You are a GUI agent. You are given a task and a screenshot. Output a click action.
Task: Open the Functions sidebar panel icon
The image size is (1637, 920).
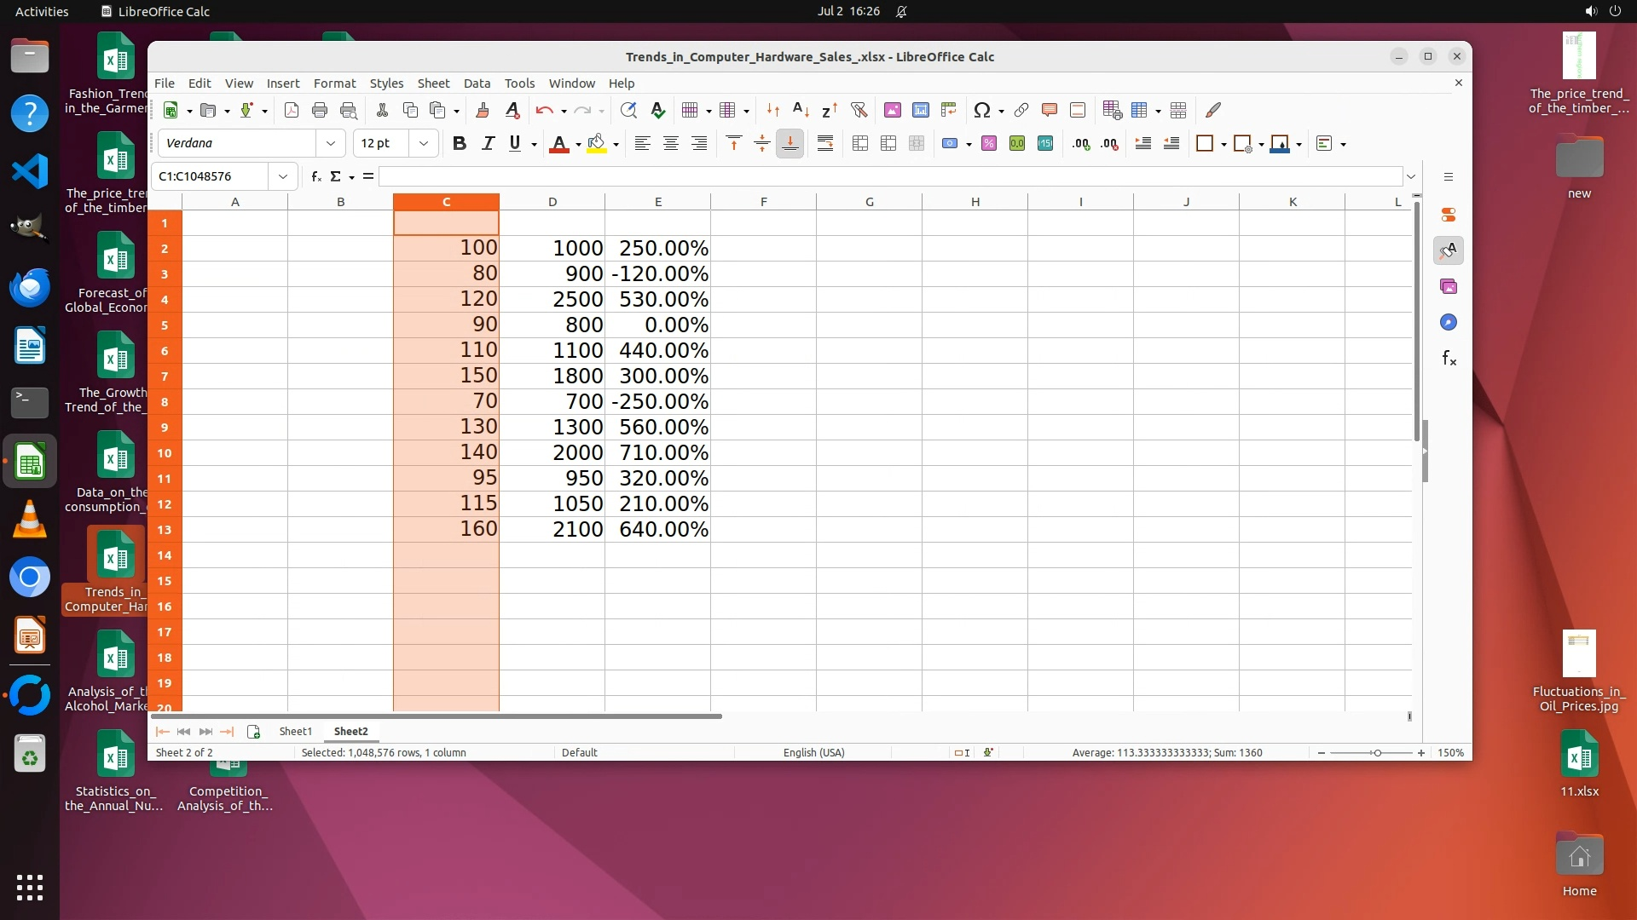(1449, 359)
